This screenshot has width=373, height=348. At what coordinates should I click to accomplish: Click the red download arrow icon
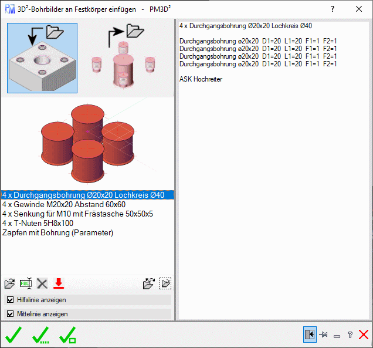58,284
